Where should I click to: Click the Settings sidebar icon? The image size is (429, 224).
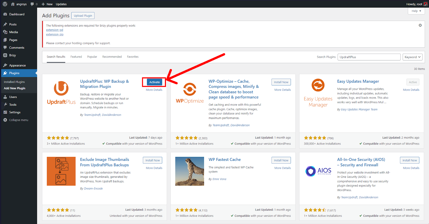[x=5, y=112]
